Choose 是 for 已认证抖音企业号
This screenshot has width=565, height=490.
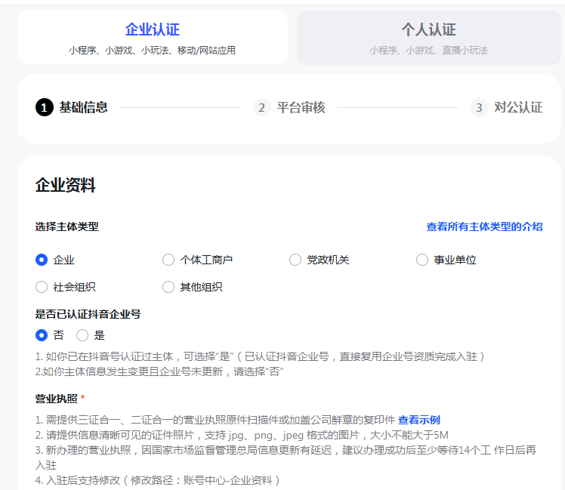click(82, 335)
